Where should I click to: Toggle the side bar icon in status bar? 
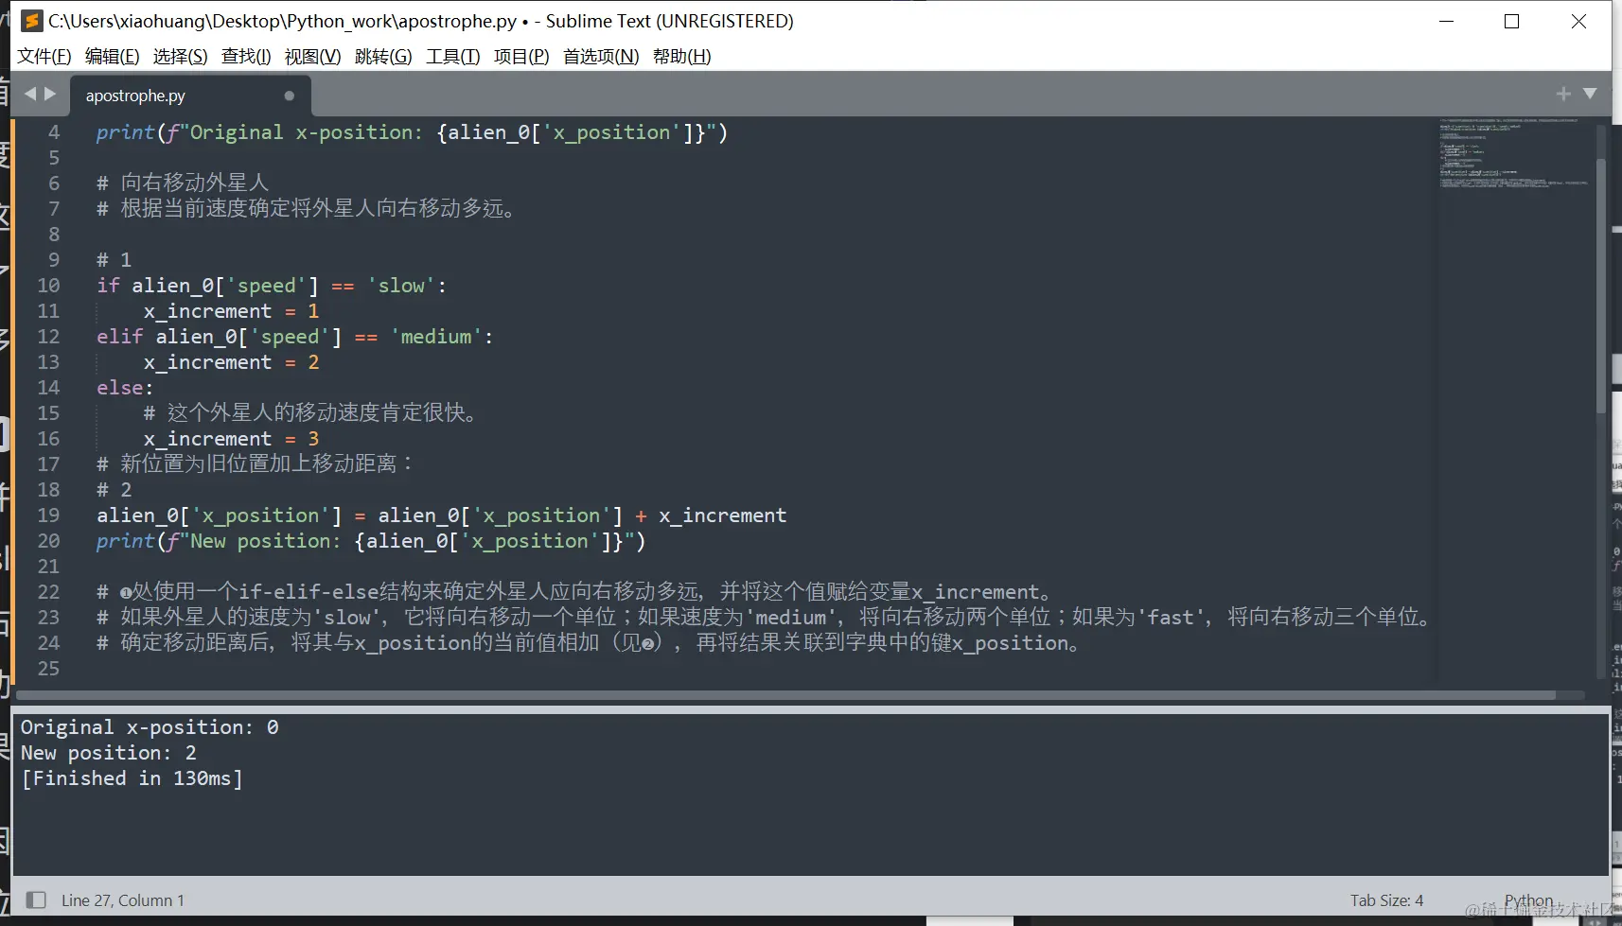[x=36, y=900]
